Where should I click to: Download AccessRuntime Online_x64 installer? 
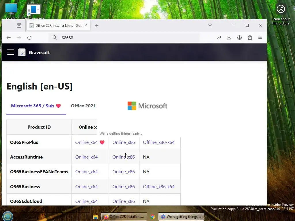pos(86,157)
